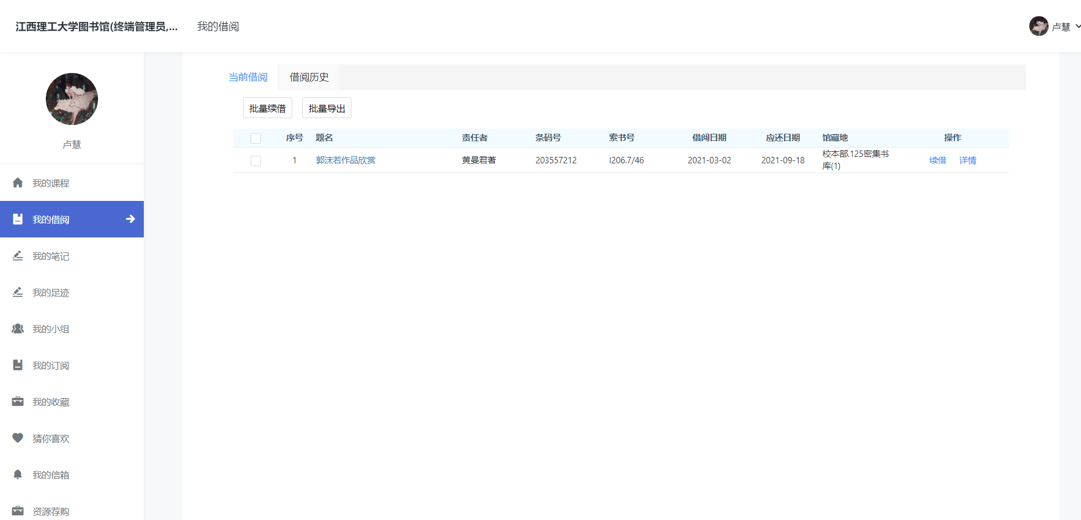Click the group icon beside 我的小组
The height and width of the screenshot is (520, 1081).
(18, 329)
